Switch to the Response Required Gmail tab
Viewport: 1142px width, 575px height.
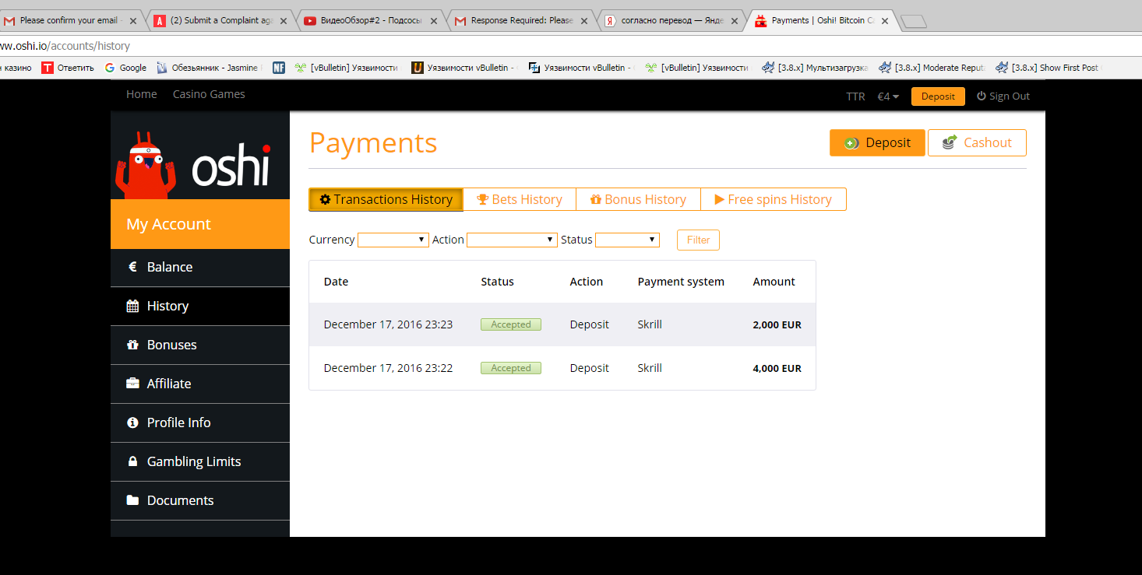[520, 20]
